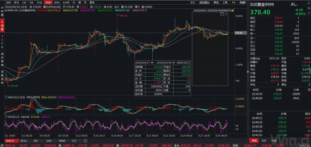This screenshot has width=311, height=147.
Task: Open the 明细 detail tab in the trade list
Action: tap(254, 141)
